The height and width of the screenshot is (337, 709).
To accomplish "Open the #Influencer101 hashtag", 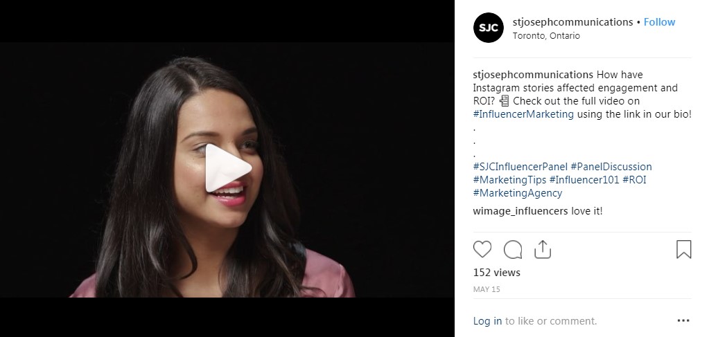I will click(x=584, y=180).
